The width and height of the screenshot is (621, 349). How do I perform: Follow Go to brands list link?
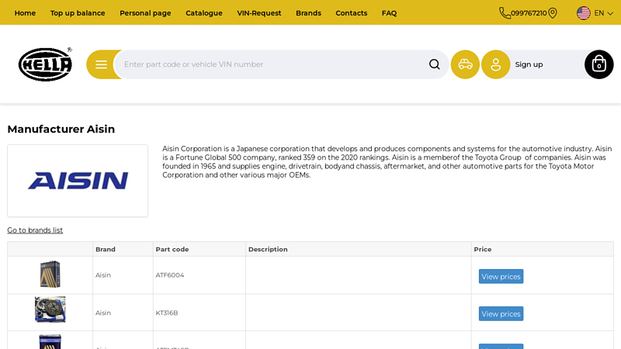click(x=35, y=230)
